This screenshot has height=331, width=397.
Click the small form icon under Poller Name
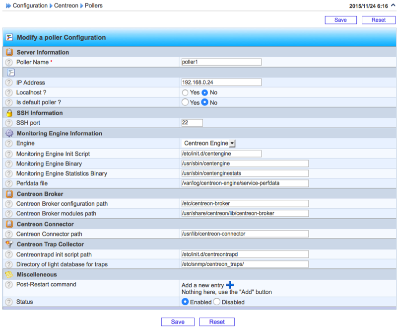(10, 73)
